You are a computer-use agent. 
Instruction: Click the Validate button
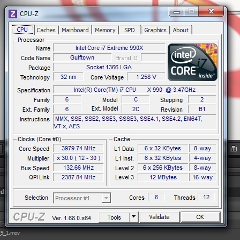pyautogui.click(x=160, y=217)
